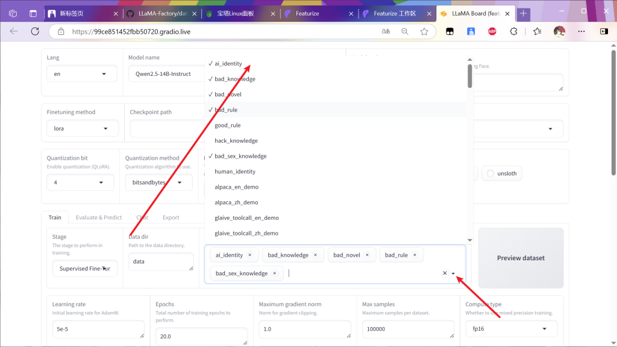Open the tab actions menu icon
Image resolution: width=617 pixels, height=347 pixels.
[x=33, y=14]
